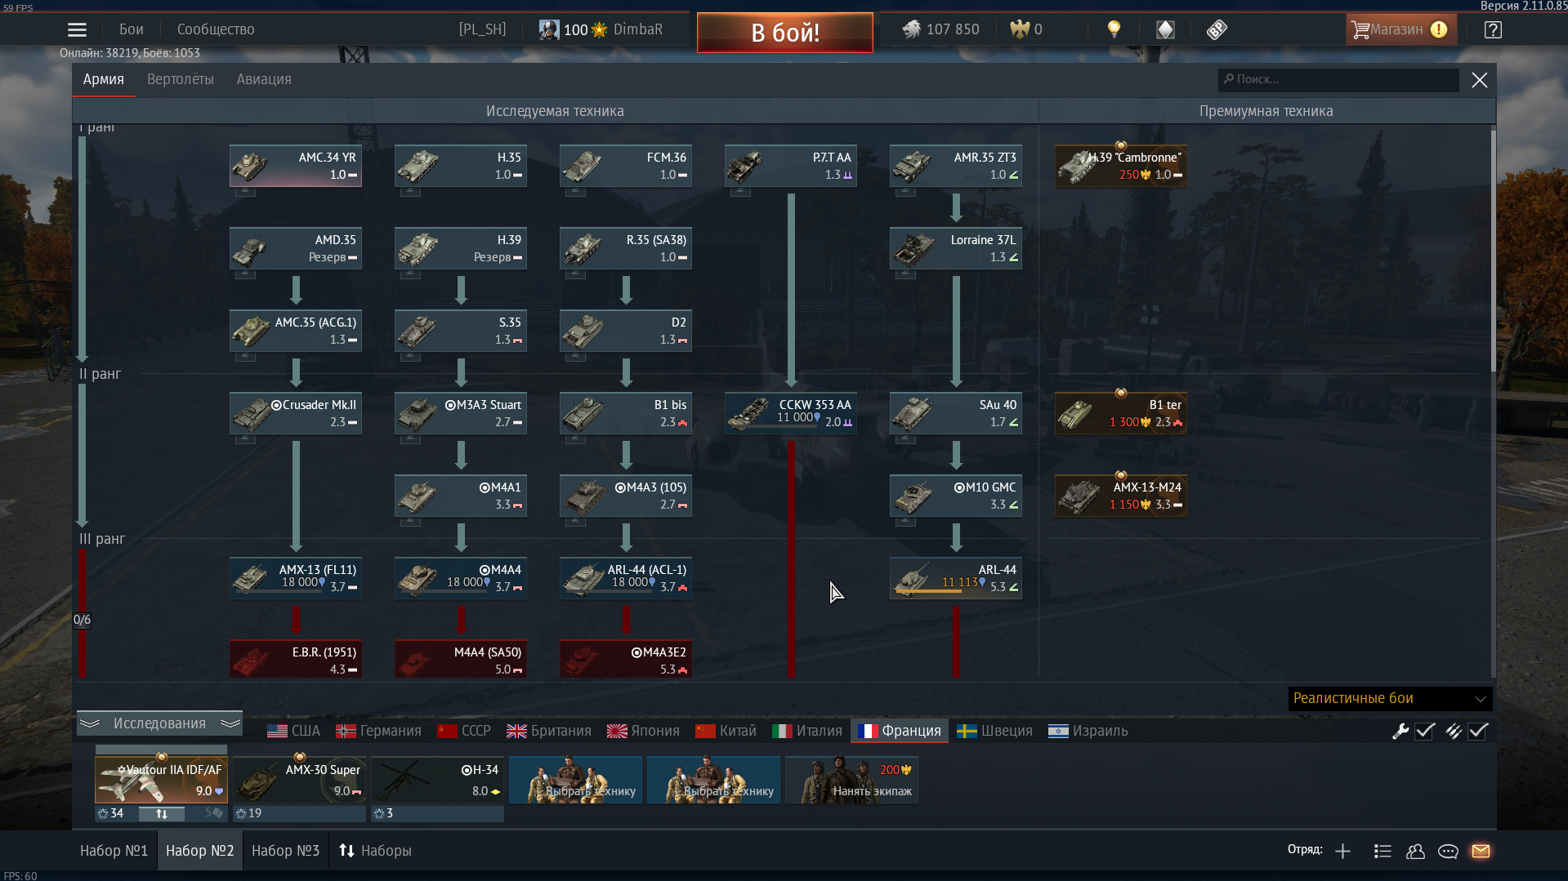The width and height of the screenshot is (1568, 881).
Task: Select the AMC.34 YR tank
Action: 296,166
